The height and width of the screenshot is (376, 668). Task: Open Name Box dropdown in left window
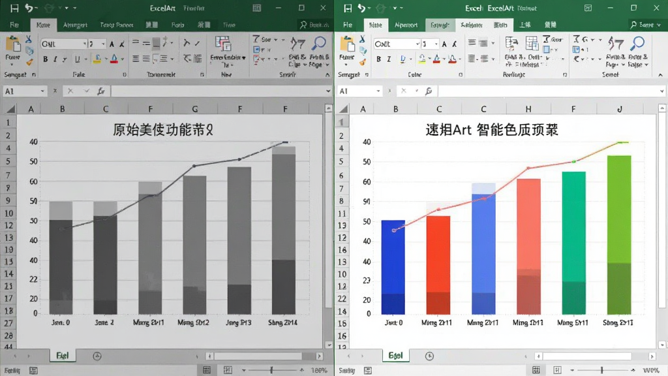click(42, 91)
